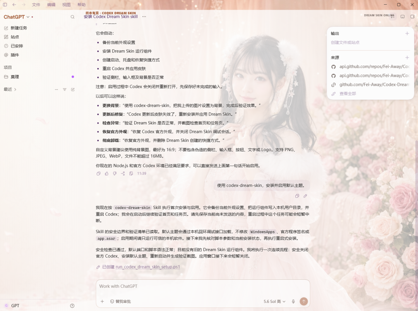
Task: Start voice input with microphone icon
Action: pyautogui.click(x=293, y=301)
